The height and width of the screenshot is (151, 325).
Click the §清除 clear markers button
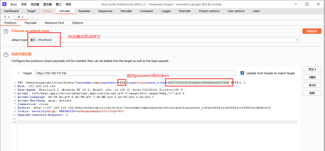click(x=312, y=77)
